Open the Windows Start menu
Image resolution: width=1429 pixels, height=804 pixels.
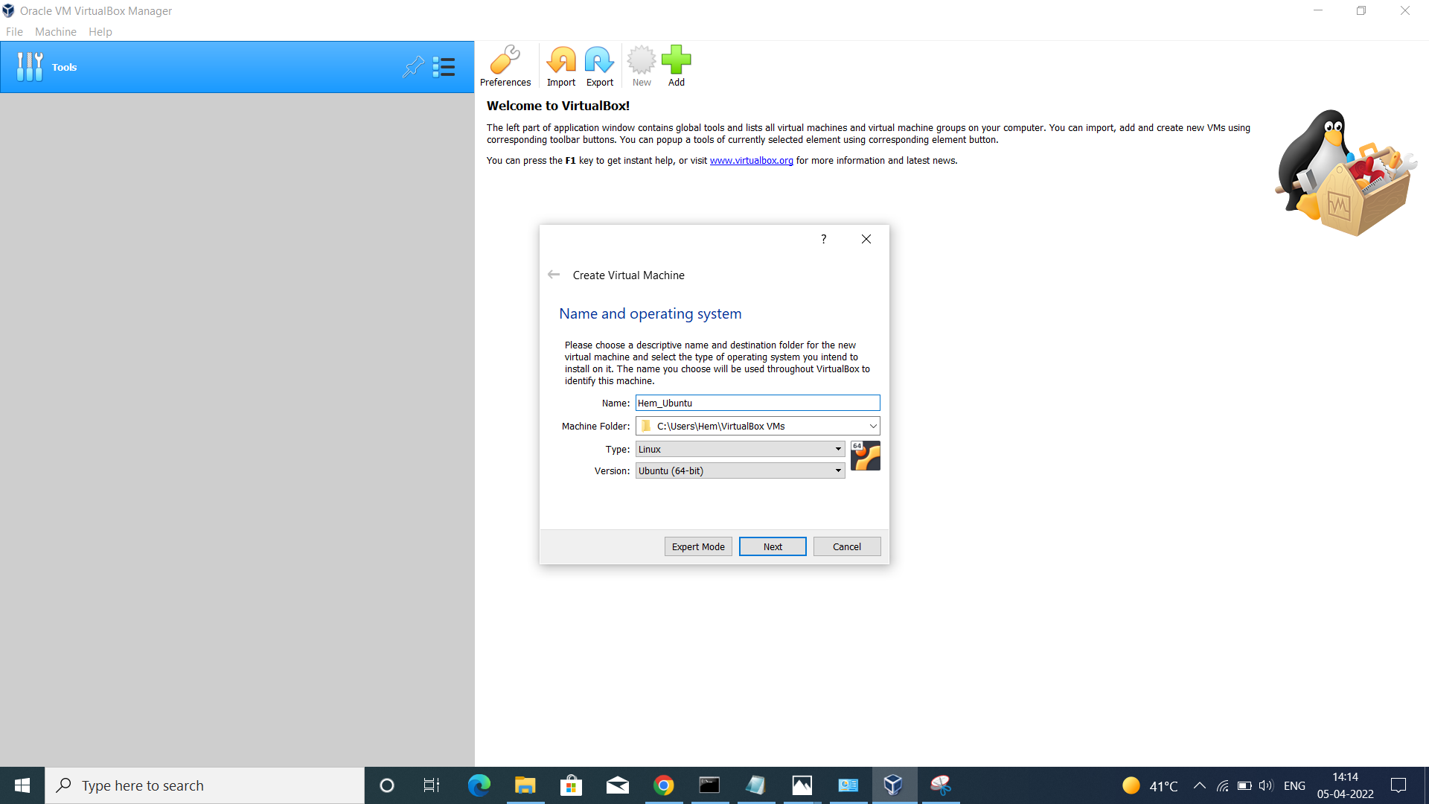click(x=22, y=785)
